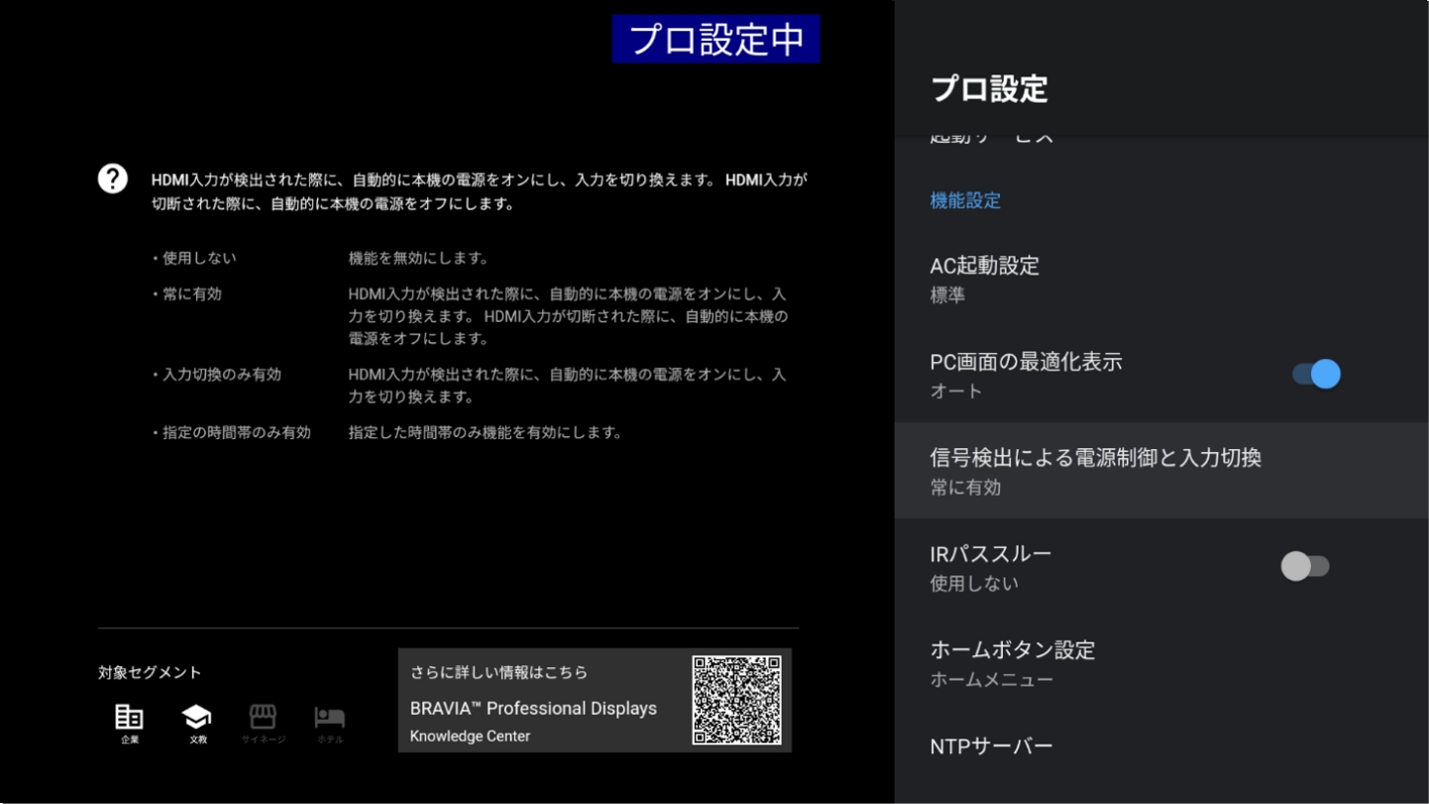Screen dimensions: 1429x804
Task: Click ホームメニュー value under home button setting
Action: [991, 680]
